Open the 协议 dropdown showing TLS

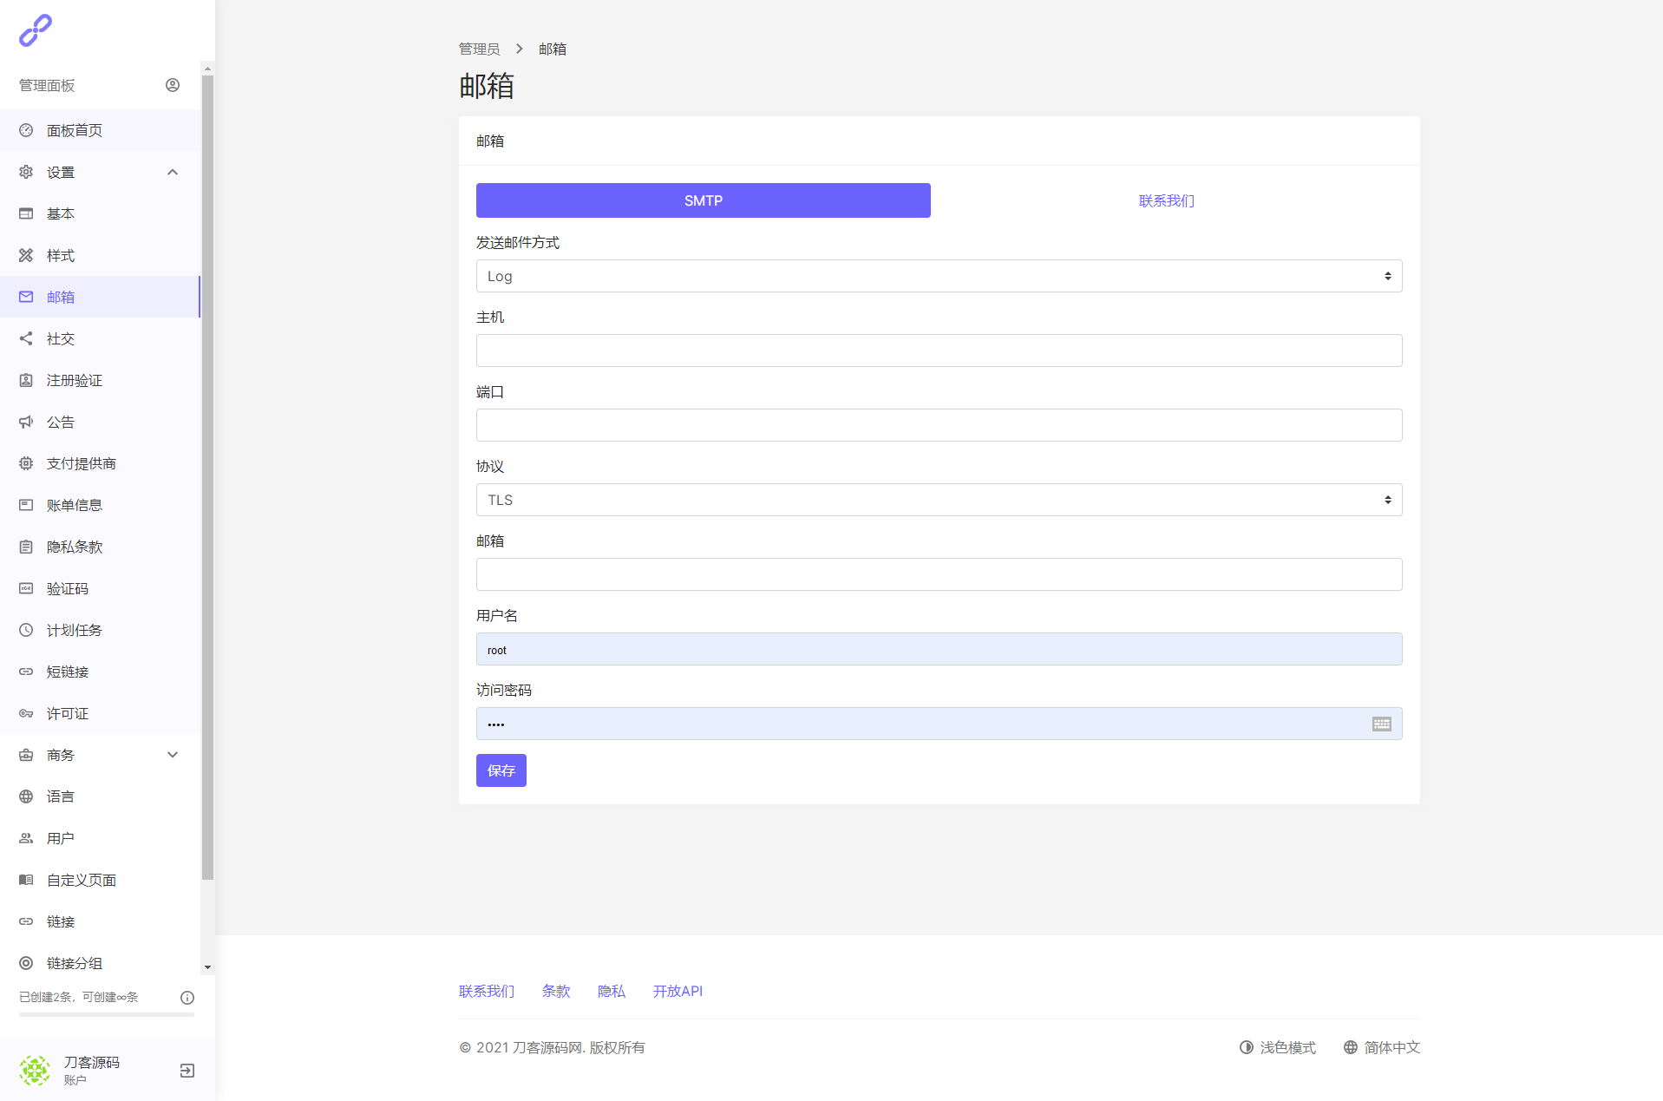pos(939,500)
